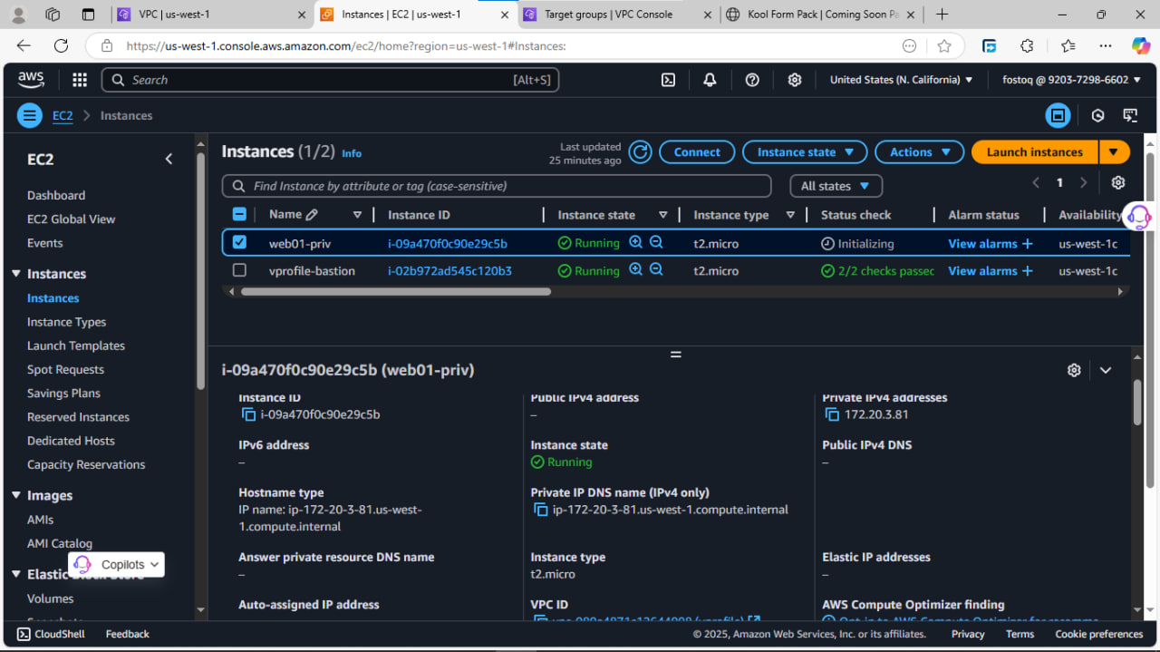Open the browser Copilot icon
1160x652 pixels.
click(x=1141, y=45)
